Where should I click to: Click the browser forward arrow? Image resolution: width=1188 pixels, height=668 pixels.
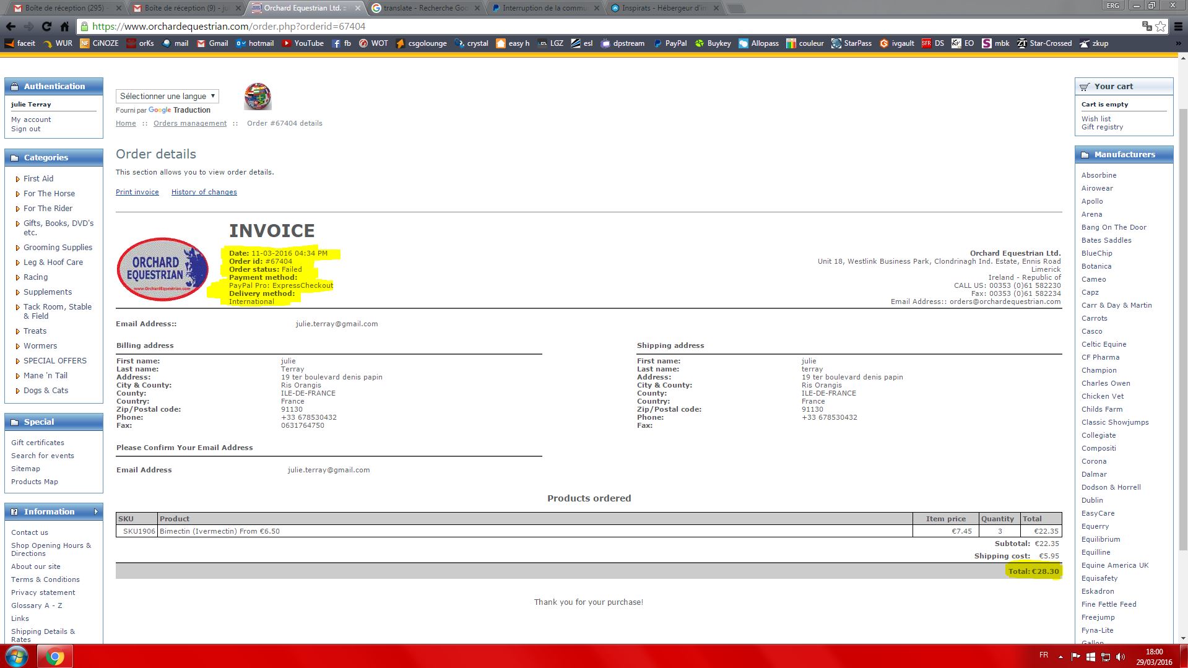tap(28, 27)
